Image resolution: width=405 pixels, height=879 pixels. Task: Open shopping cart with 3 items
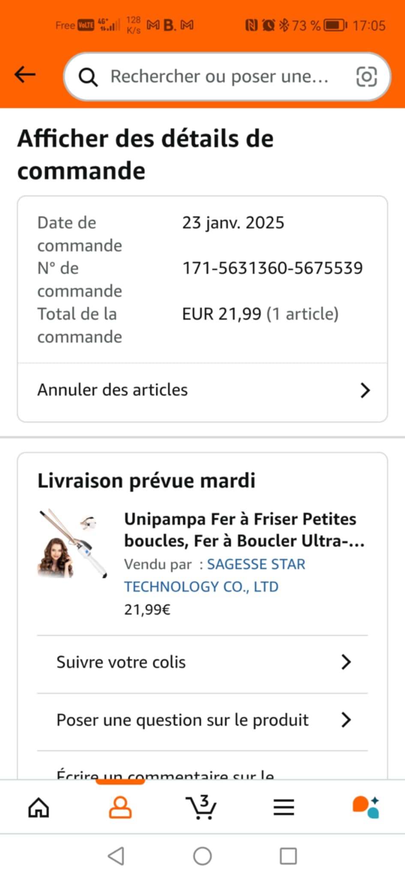[201, 807]
